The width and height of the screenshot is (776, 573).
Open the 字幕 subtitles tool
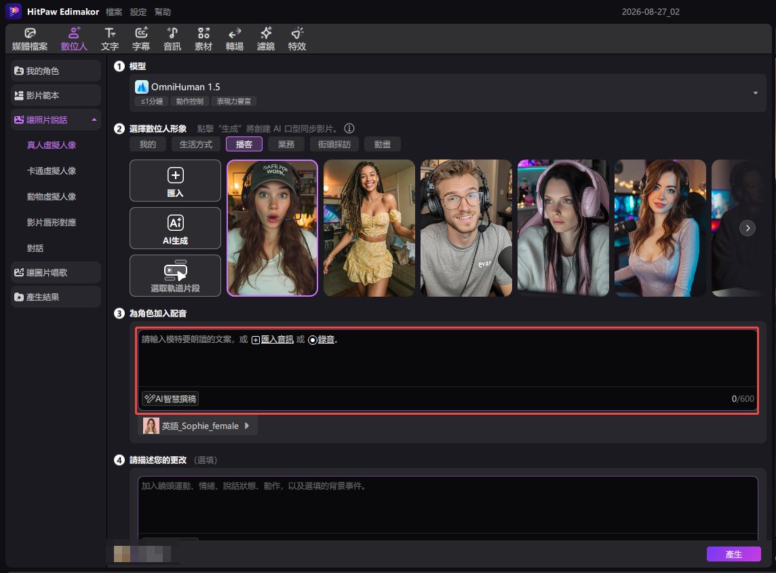point(141,39)
